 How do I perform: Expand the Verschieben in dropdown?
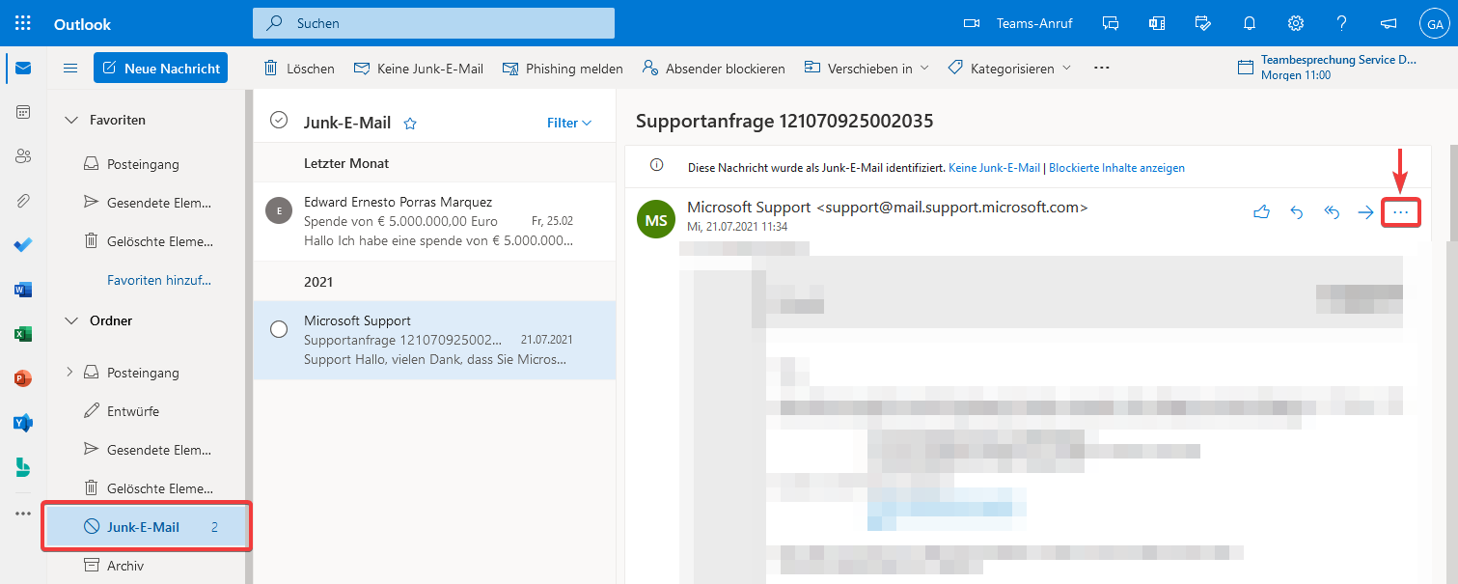pyautogui.click(x=866, y=69)
